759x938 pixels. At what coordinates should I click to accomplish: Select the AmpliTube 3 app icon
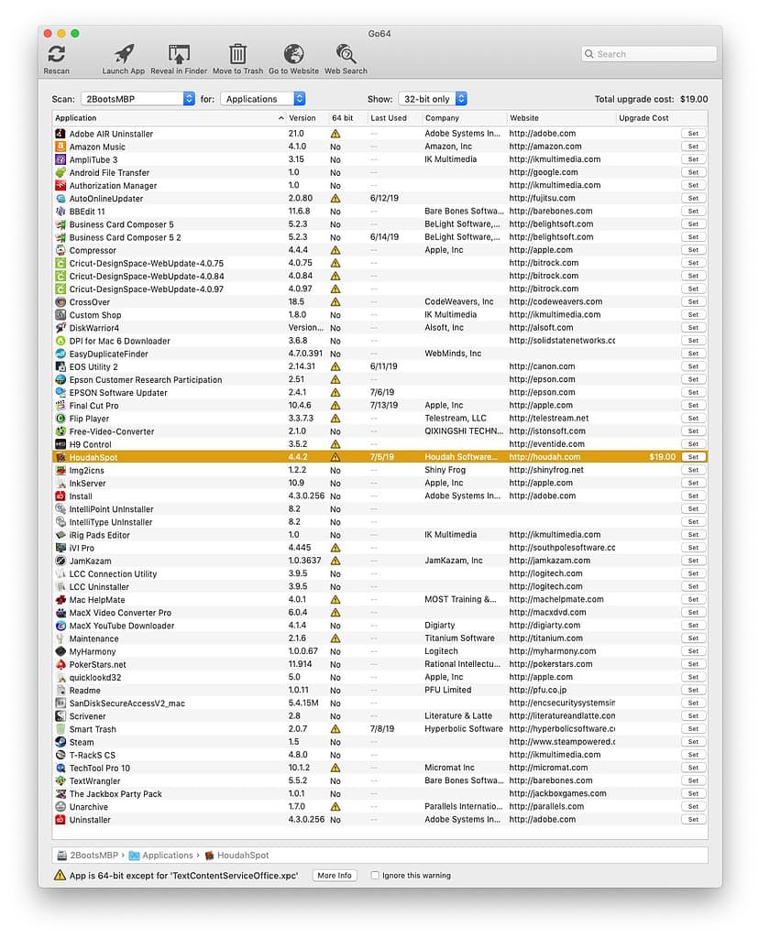pyautogui.click(x=60, y=159)
